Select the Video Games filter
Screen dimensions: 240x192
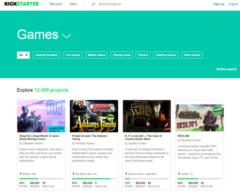(x=192, y=55)
